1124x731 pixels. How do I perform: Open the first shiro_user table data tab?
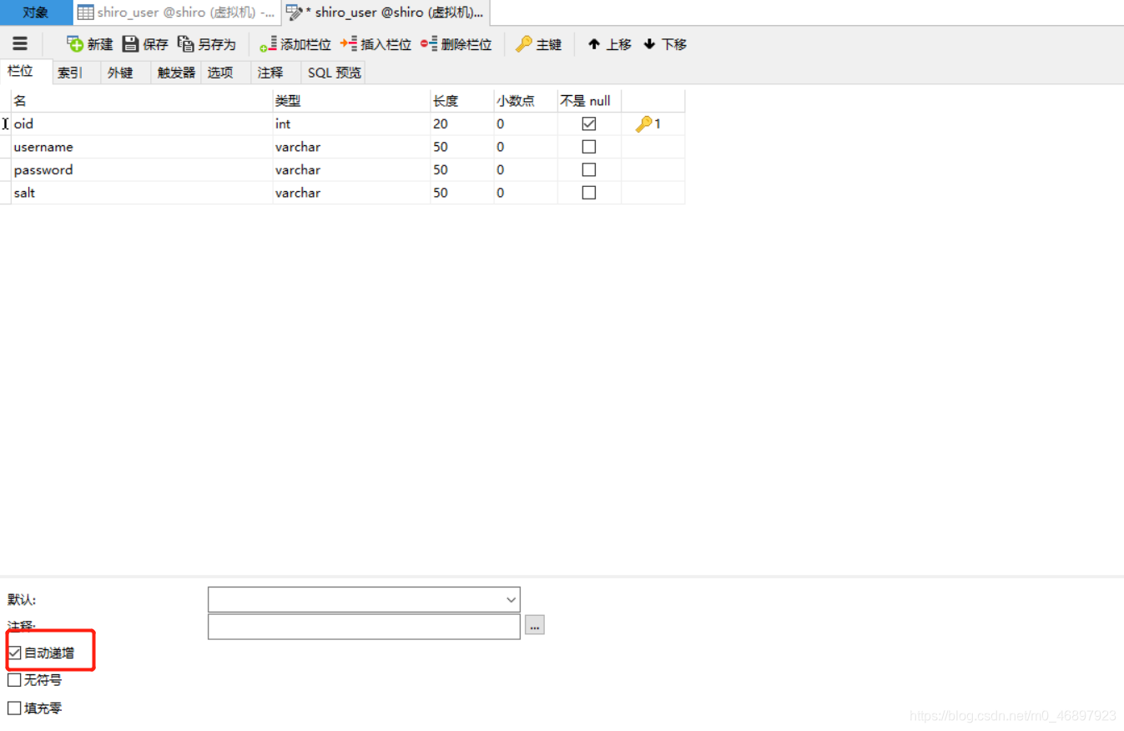click(x=177, y=13)
